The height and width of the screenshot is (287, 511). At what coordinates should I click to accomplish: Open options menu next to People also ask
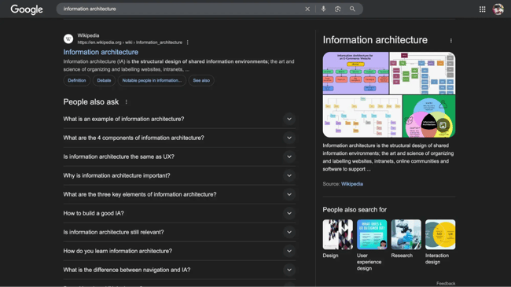(x=127, y=102)
